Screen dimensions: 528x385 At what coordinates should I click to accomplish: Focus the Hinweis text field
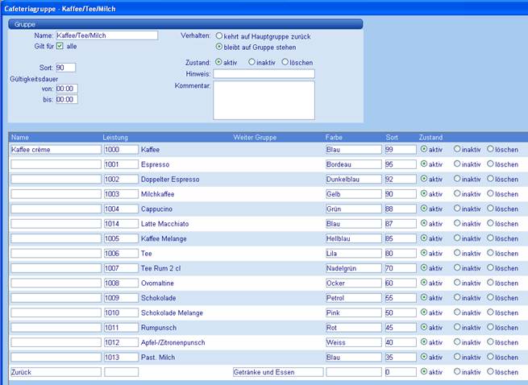tap(264, 74)
